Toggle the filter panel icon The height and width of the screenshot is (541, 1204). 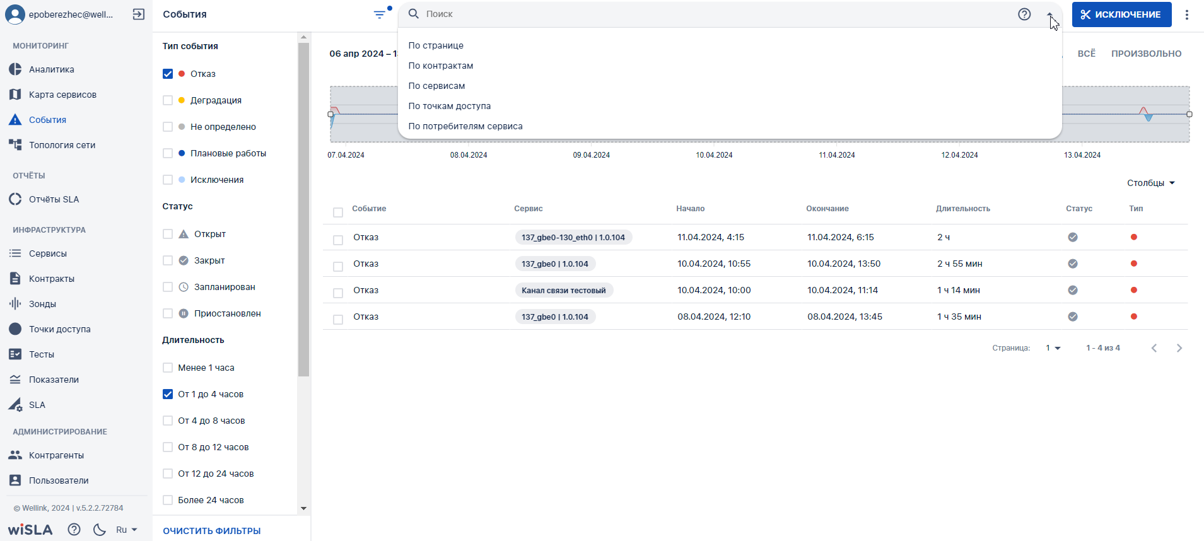[x=380, y=14]
